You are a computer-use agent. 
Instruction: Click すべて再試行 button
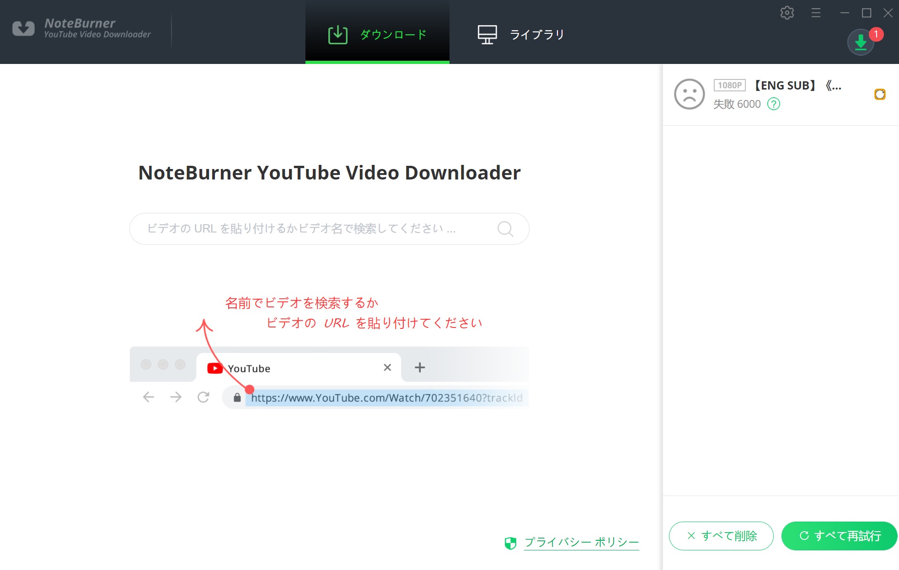(840, 536)
